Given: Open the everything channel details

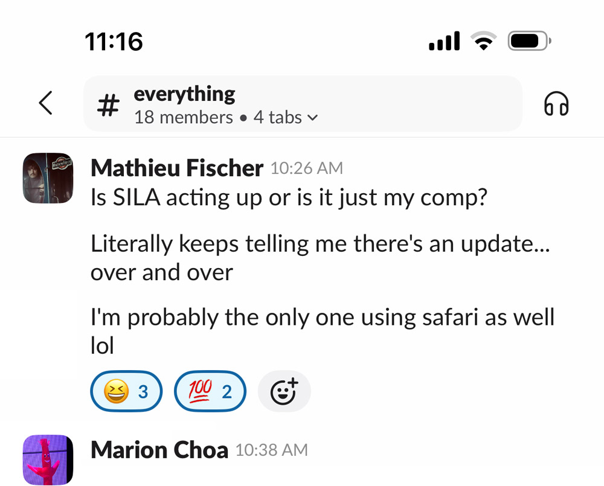Looking at the screenshot, I should (184, 94).
